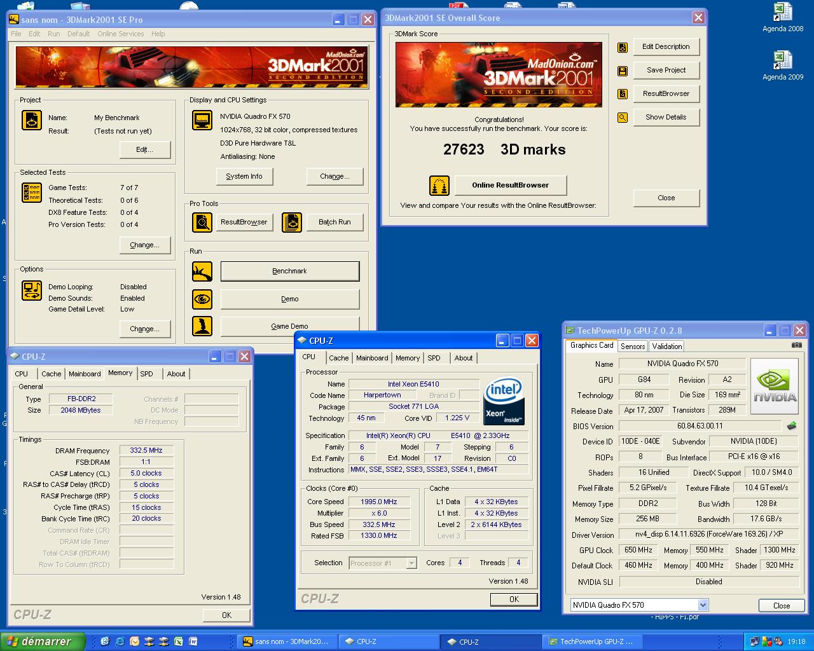The width and height of the screenshot is (814, 651).
Task: Click the magnifier icon beside Show Details
Action: pos(623,118)
